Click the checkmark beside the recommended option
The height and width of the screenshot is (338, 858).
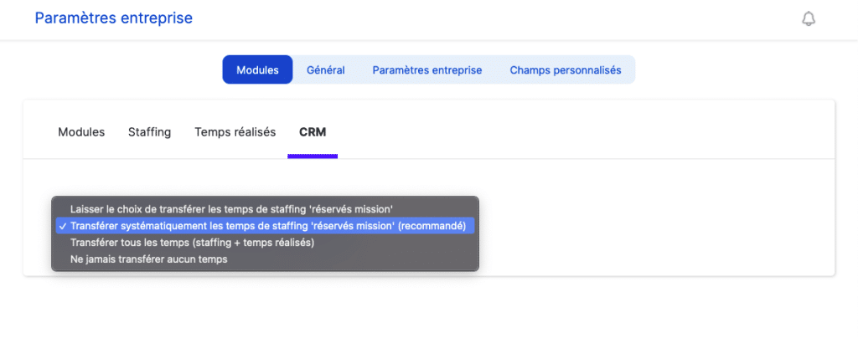tap(63, 226)
